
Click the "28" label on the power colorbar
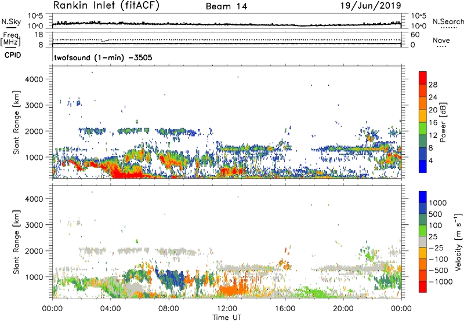[433, 85]
